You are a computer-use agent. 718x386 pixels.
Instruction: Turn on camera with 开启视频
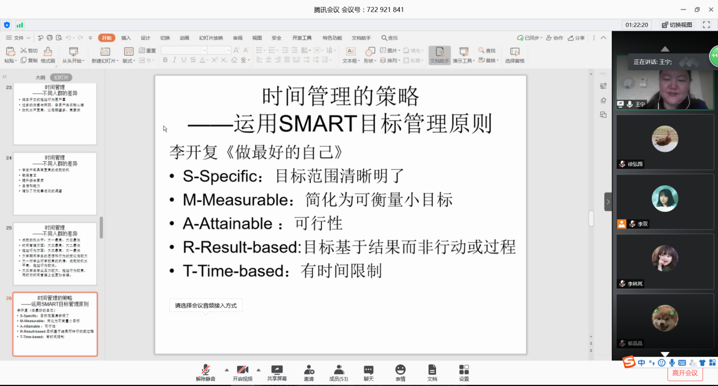[x=242, y=373]
